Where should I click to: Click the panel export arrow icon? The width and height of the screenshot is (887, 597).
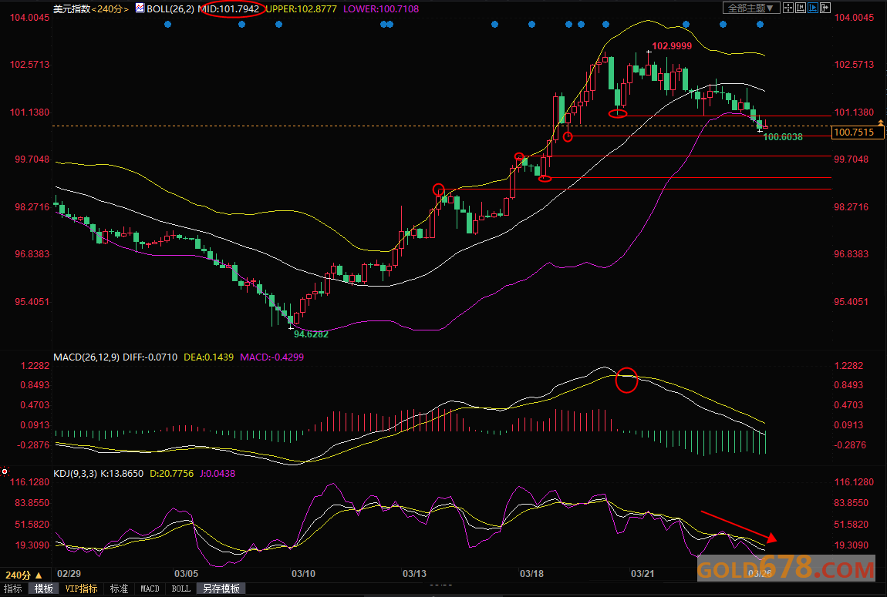pos(825,8)
